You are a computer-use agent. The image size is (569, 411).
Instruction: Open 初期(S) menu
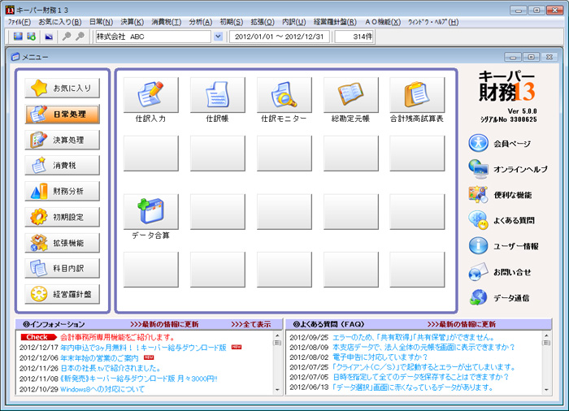click(x=231, y=22)
